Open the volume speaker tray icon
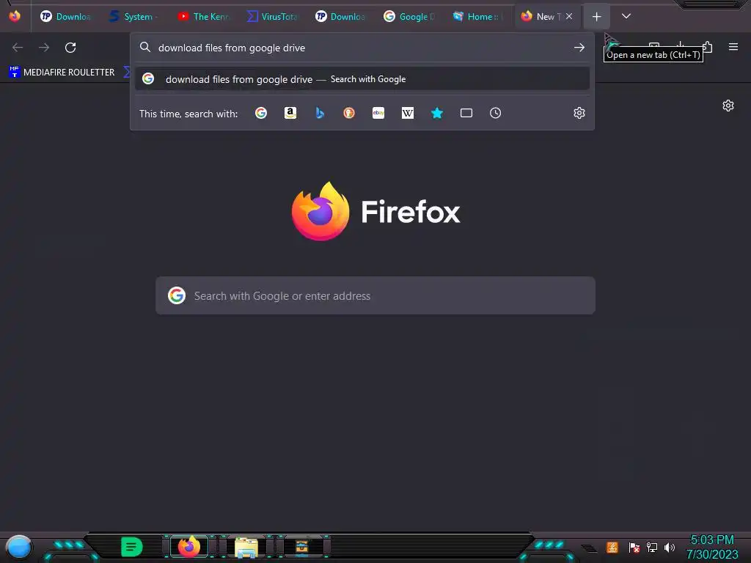The height and width of the screenshot is (563, 751). [670, 547]
